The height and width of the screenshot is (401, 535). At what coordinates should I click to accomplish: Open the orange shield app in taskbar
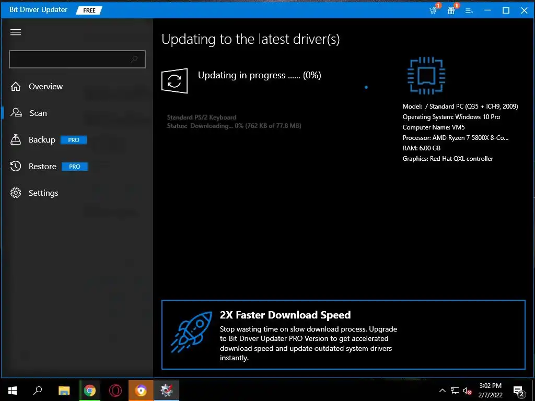141,390
